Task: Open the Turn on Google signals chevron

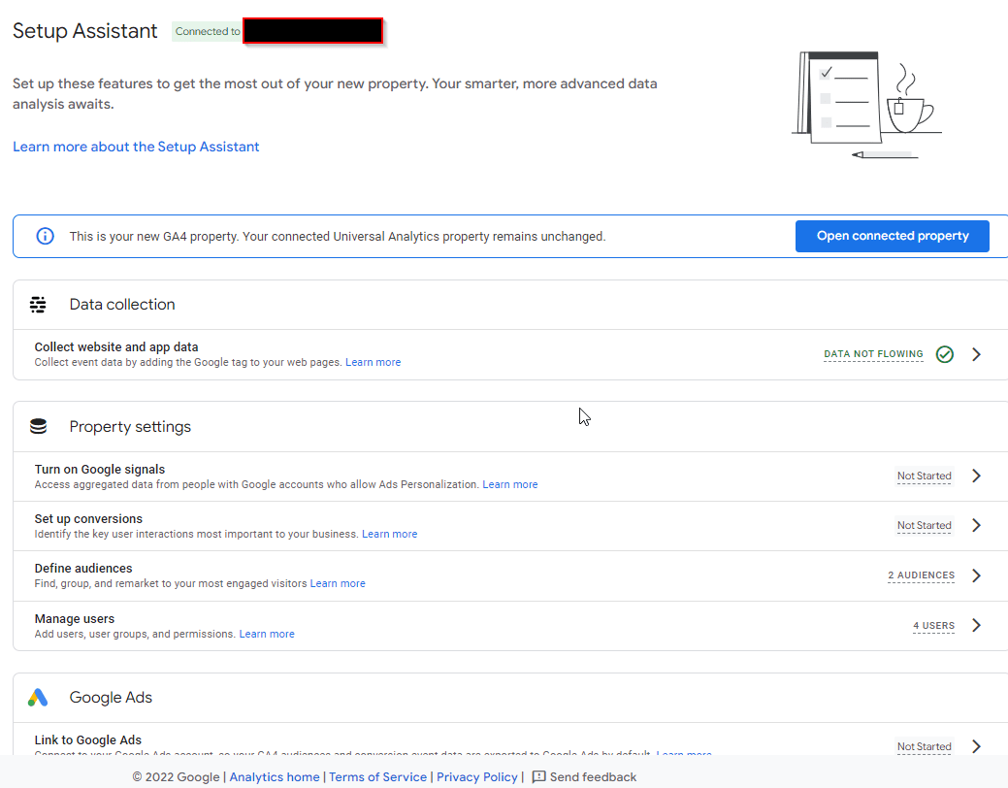Action: point(977,476)
